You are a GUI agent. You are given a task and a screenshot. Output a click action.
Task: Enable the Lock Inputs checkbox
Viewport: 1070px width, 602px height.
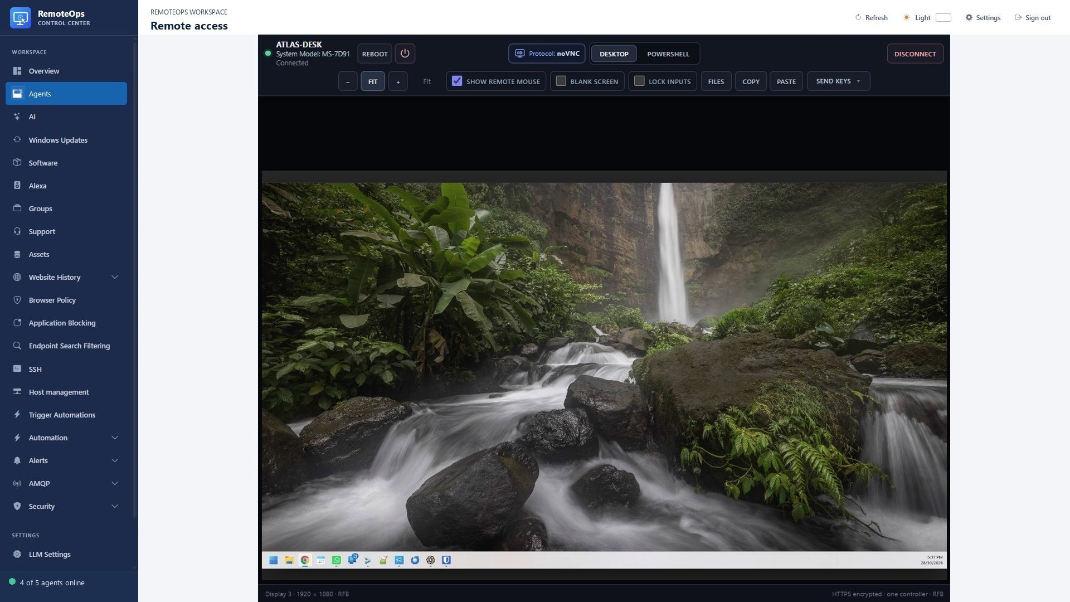point(639,81)
